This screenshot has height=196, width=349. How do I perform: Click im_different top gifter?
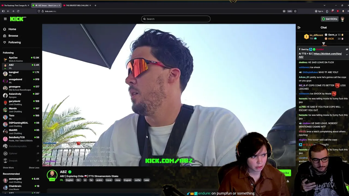coord(316,35)
